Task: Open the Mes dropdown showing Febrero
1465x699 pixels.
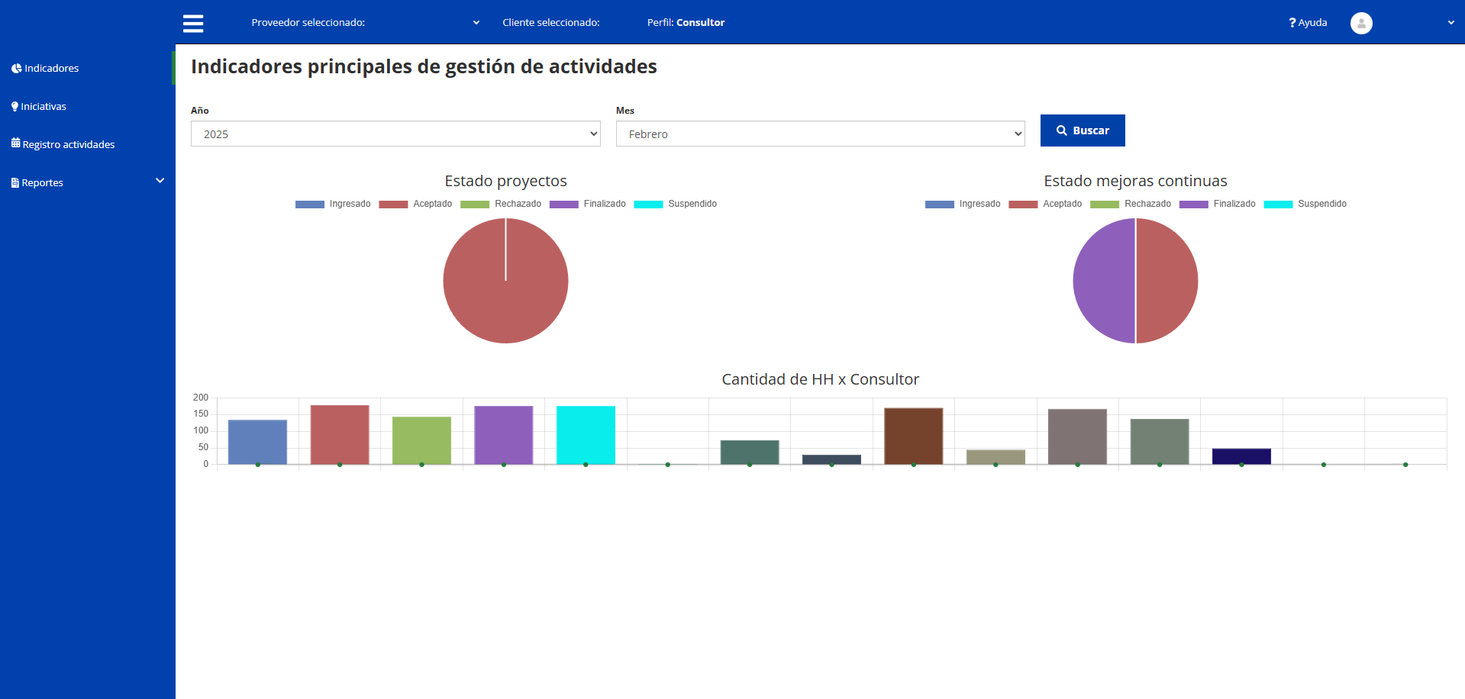Action: [820, 134]
